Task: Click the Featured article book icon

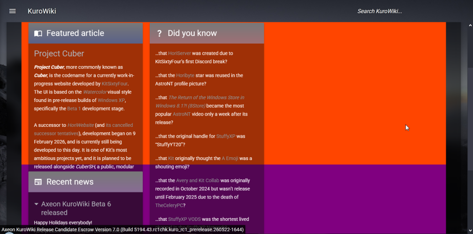Action: click(x=38, y=33)
